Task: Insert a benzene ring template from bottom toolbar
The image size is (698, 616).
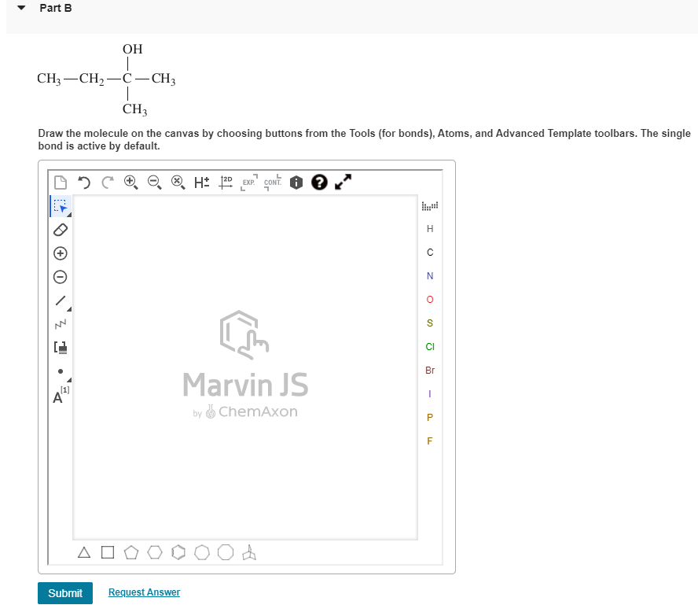Action: point(178,552)
